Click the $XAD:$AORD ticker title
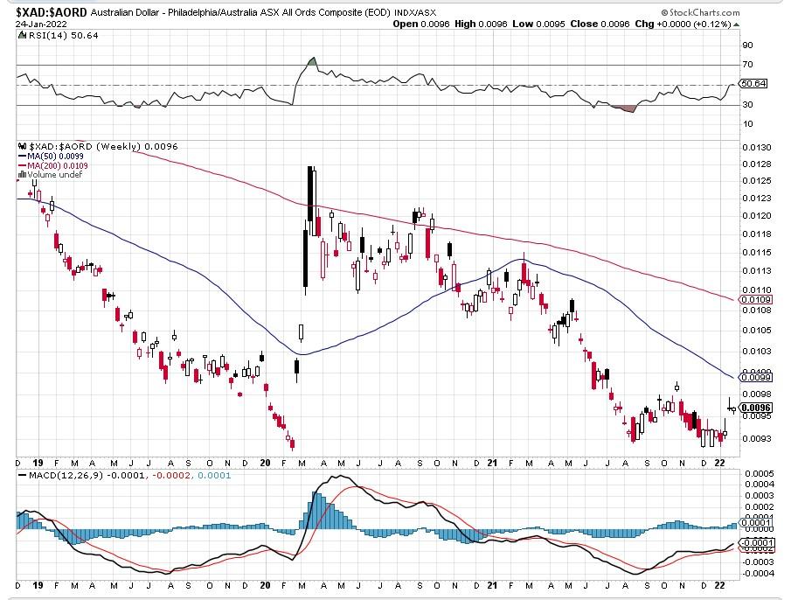Screen dimensions: 791x600 (x=52, y=12)
